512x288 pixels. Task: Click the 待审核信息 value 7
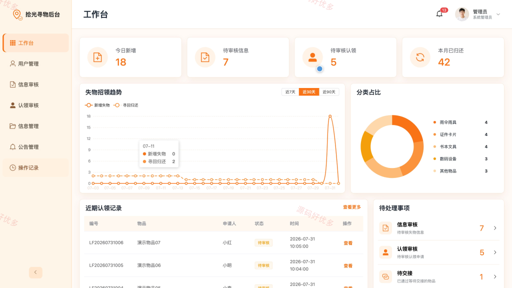coord(225,62)
